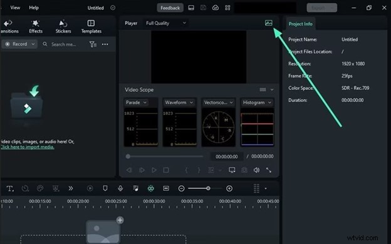The width and height of the screenshot is (391, 244).
Task: Zoom in the timeline with plus button
Action: click(229, 188)
